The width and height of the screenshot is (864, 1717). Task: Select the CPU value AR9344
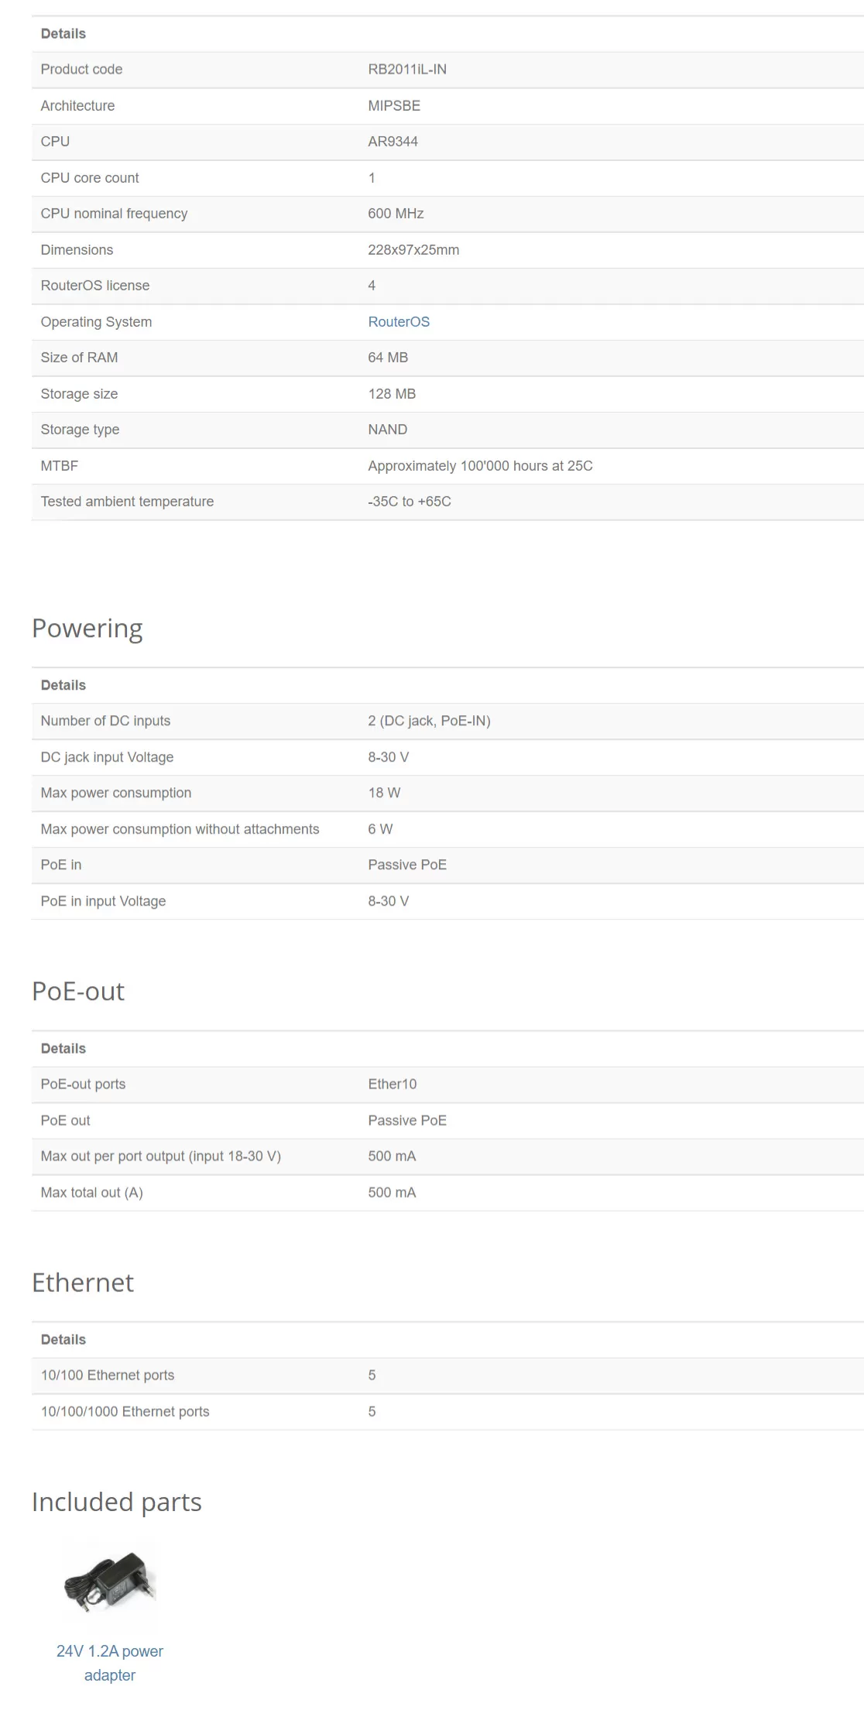(393, 141)
